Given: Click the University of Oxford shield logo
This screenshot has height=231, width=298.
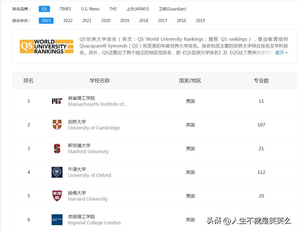Looking at the screenshot, I should [57, 172].
